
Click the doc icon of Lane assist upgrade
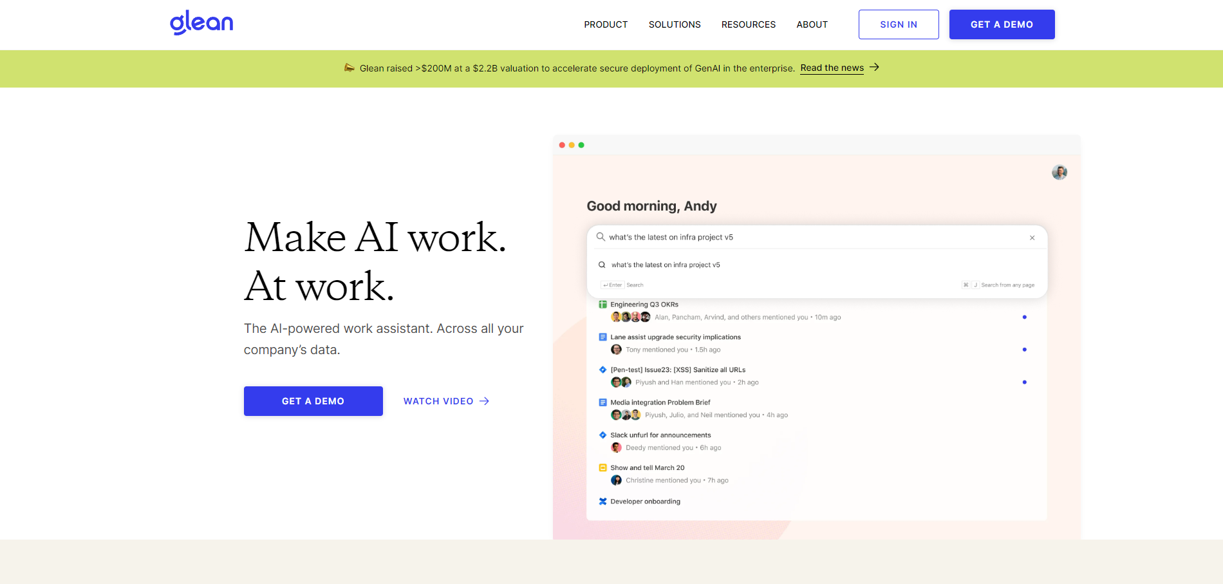(603, 337)
